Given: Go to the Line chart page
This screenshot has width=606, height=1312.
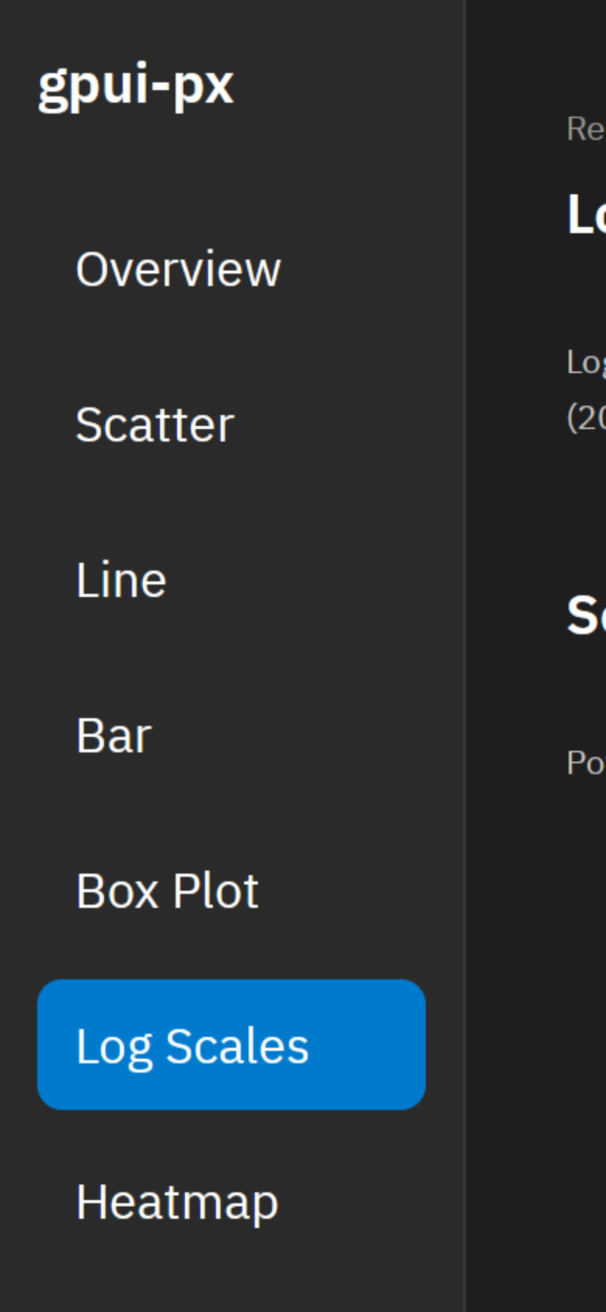Looking at the screenshot, I should click(232, 580).
